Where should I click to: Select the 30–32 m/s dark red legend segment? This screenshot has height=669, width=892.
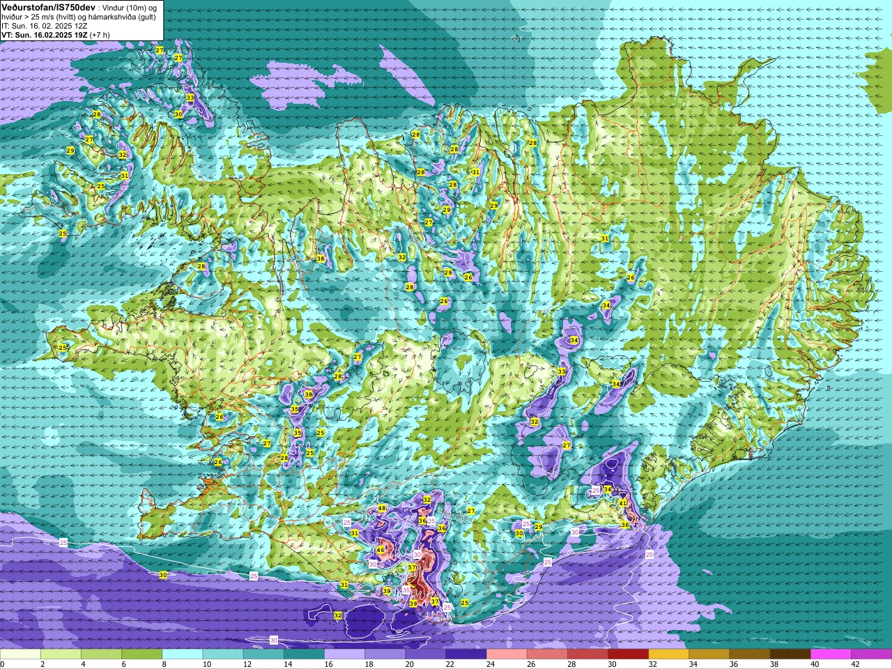pos(629,654)
